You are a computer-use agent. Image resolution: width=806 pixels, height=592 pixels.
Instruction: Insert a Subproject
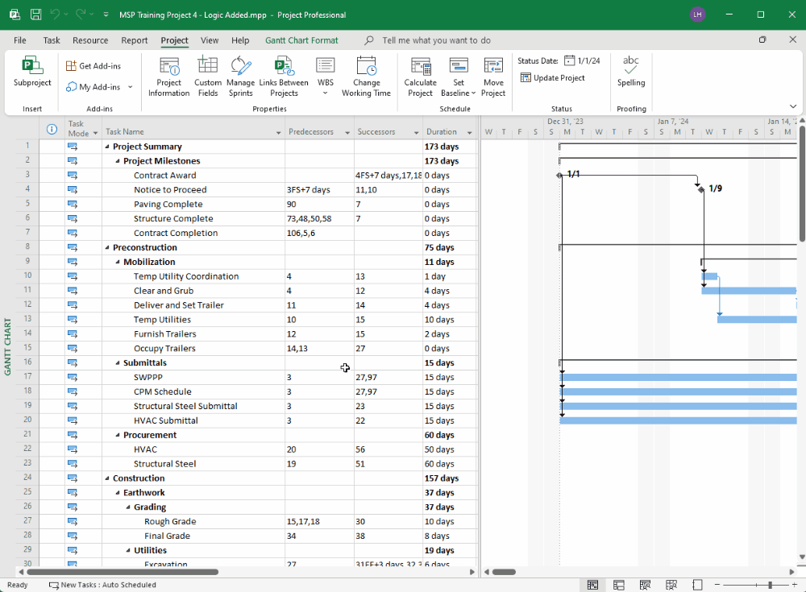click(x=32, y=72)
